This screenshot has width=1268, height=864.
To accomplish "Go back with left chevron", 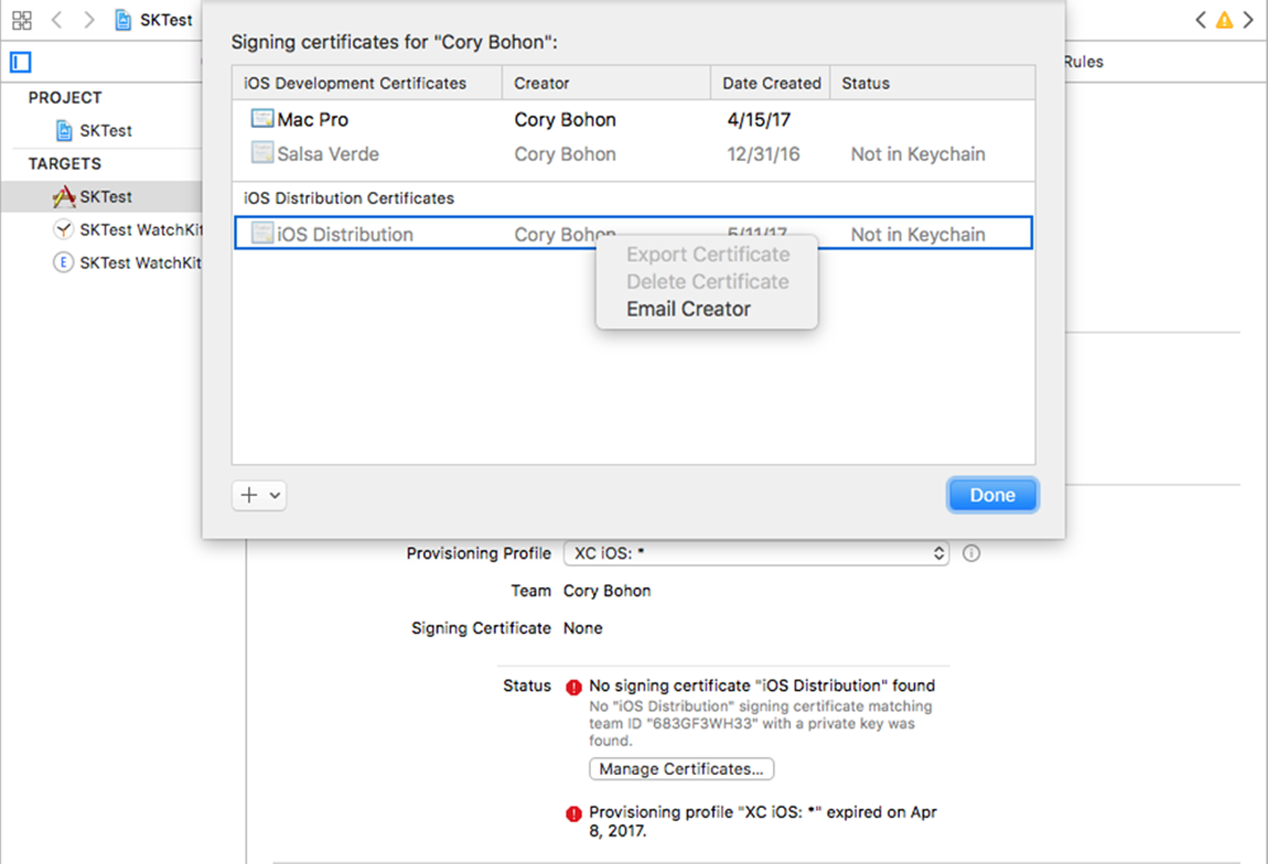I will point(57,20).
